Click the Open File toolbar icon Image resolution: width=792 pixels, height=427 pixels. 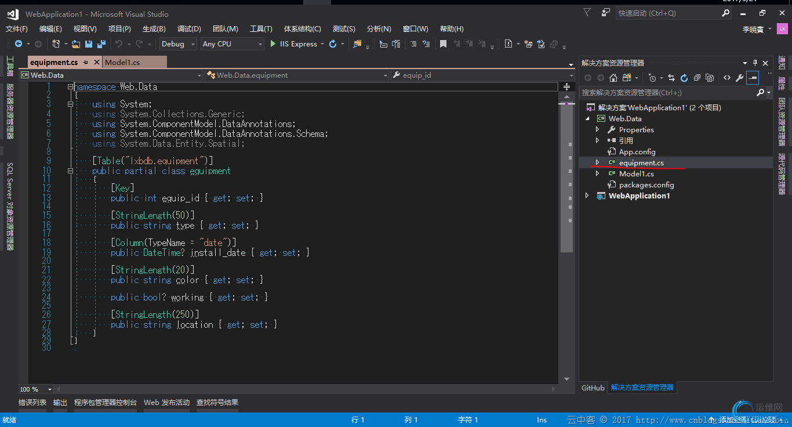click(x=76, y=44)
